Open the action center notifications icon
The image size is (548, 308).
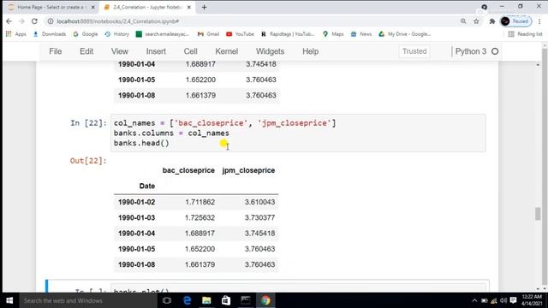click(x=513, y=300)
